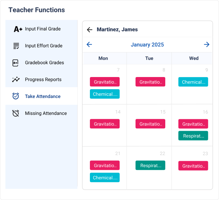
Task: Advance to the next month with the right arrow
Action: coord(206,45)
